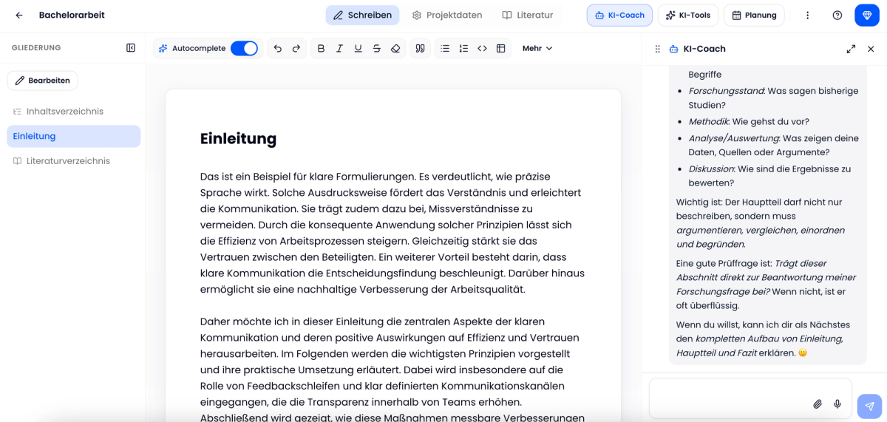The image size is (887, 422).
Task: Click the blue premium diamond button
Action: coord(868,15)
